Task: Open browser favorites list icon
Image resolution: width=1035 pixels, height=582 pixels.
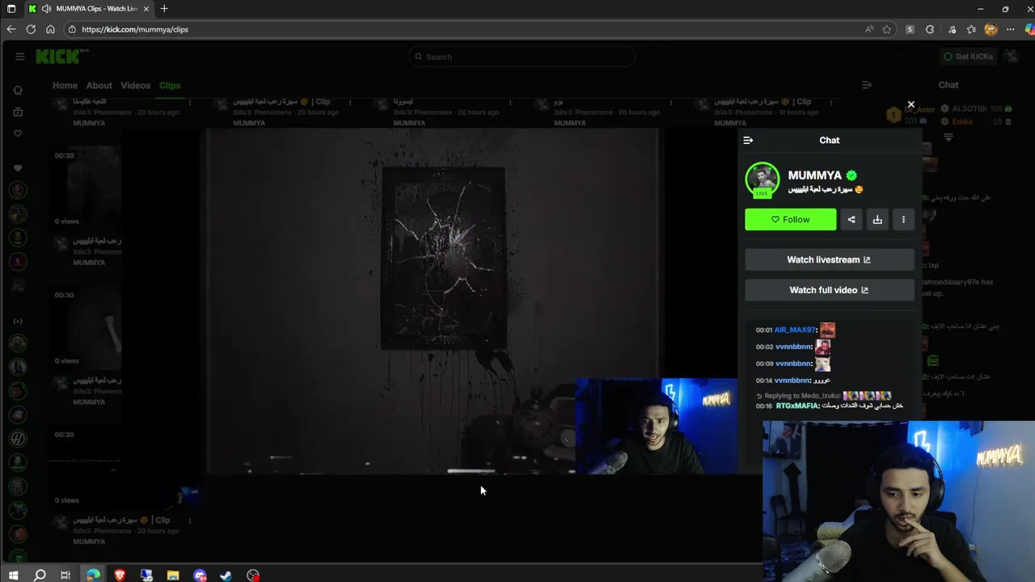Action: [x=971, y=29]
